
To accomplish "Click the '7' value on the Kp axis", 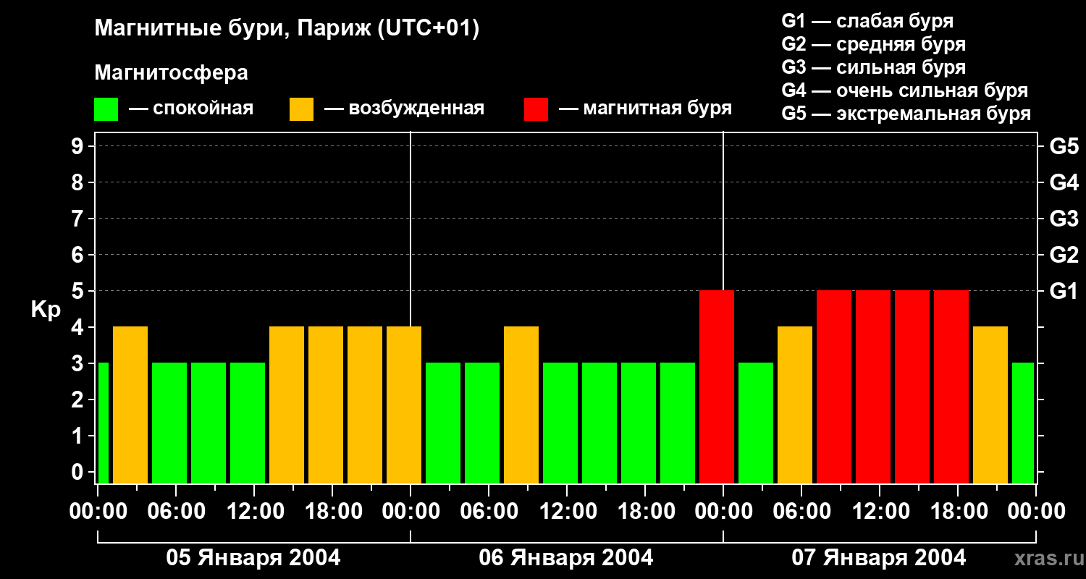I will [78, 219].
